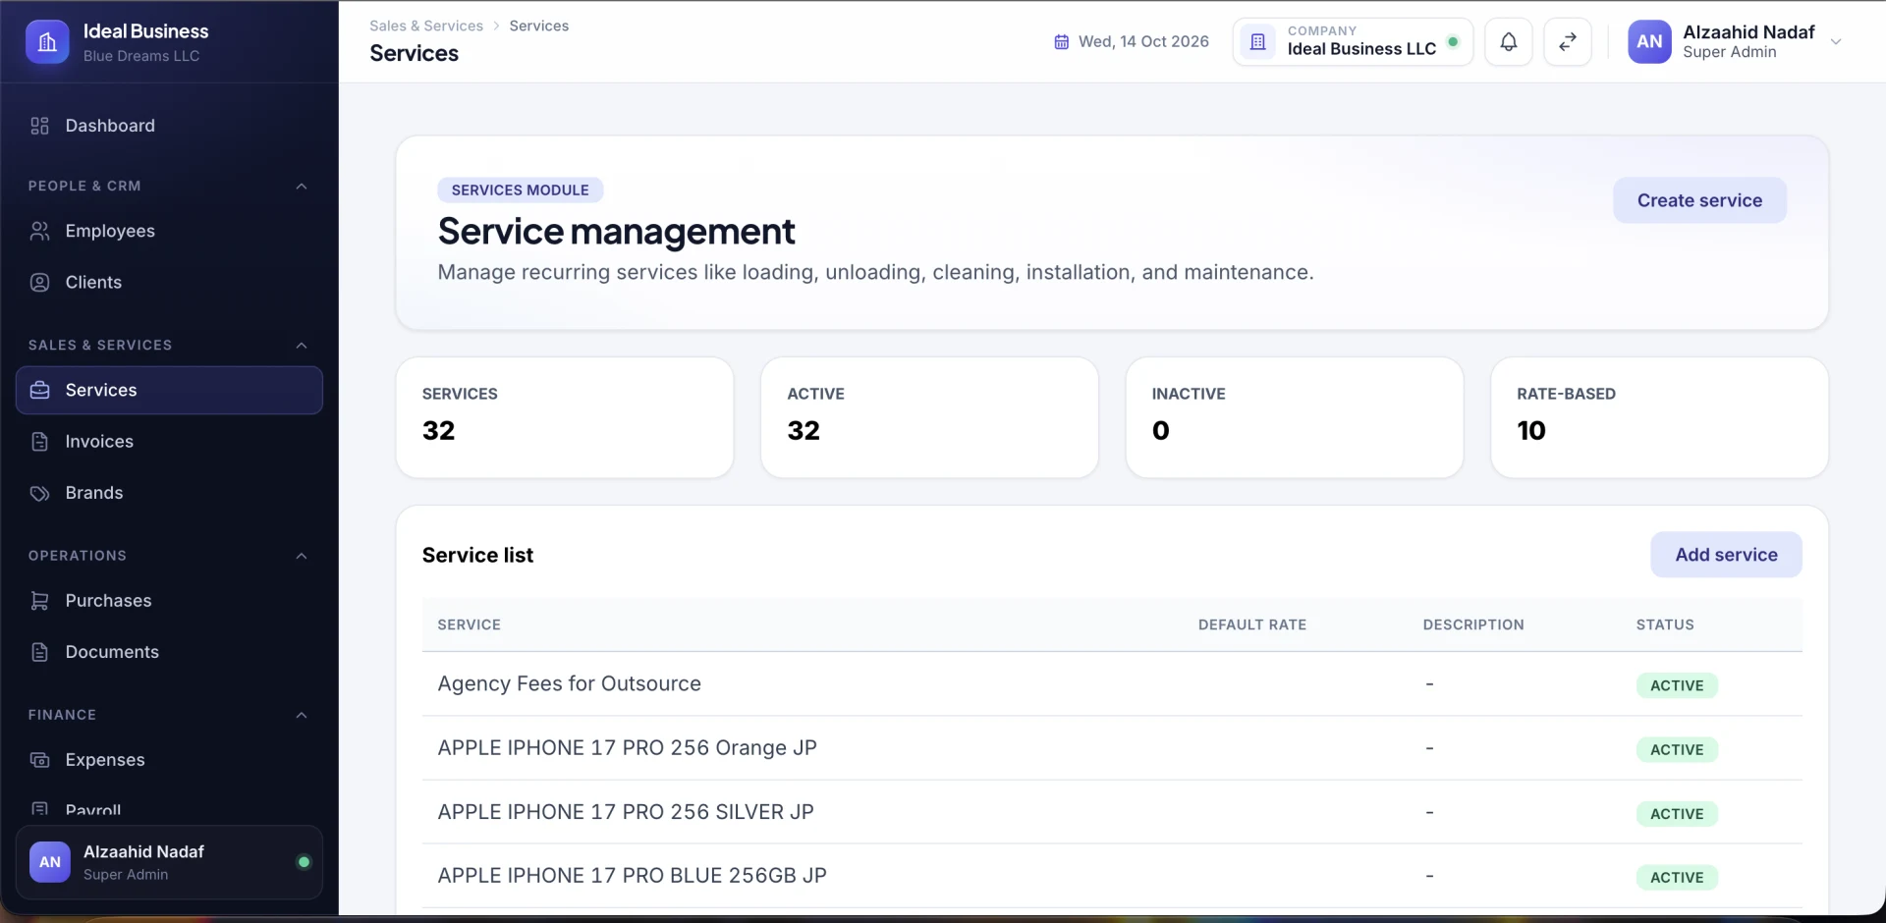
Task: Open the Purchases menu item
Action: tap(169, 601)
